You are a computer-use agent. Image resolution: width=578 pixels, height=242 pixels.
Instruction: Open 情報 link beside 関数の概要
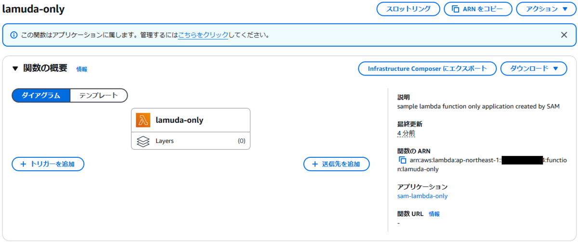point(82,69)
